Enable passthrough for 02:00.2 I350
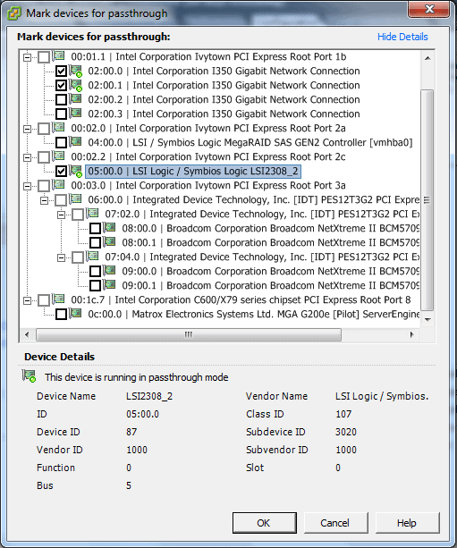The image size is (457, 548). (61, 99)
